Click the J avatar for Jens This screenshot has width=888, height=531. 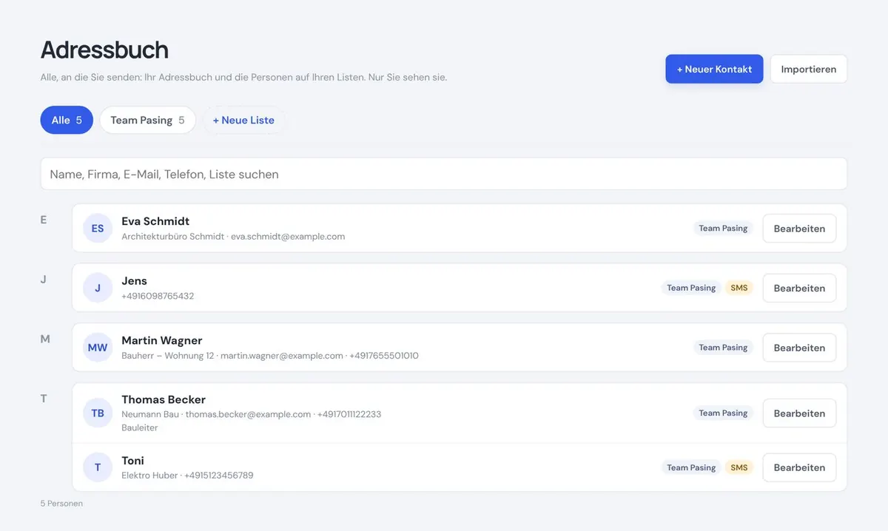[x=98, y=288]
